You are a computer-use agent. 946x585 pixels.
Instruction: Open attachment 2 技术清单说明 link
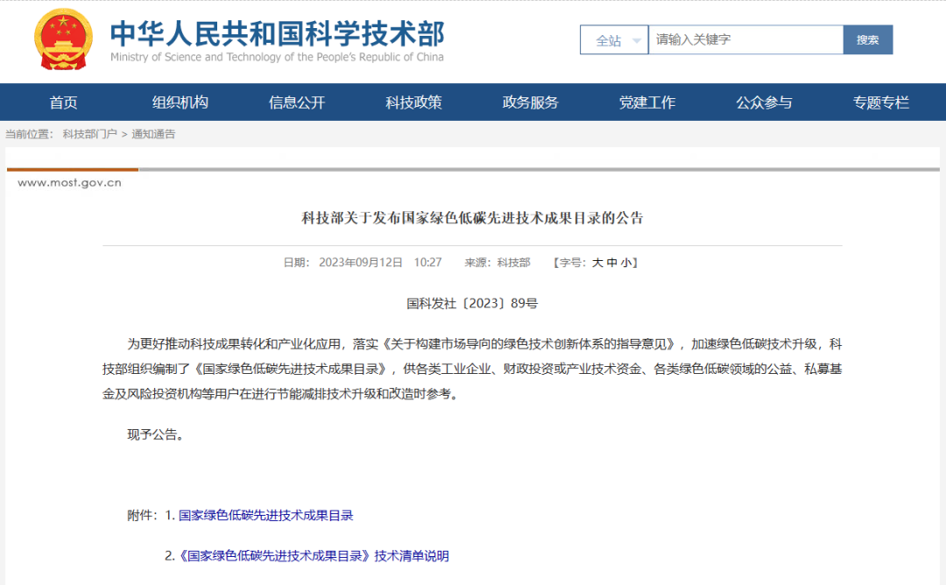[x=314, y=556]
